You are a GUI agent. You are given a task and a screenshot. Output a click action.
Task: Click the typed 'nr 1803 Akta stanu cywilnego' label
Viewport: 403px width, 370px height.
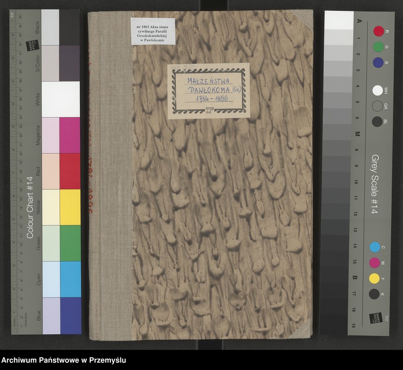point(152,30)
